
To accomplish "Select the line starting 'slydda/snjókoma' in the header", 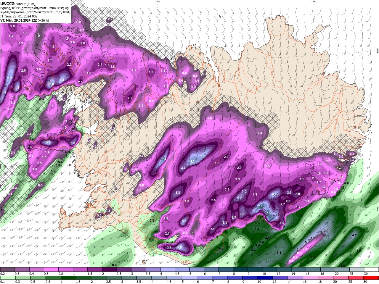I will (x=35, y=12).
